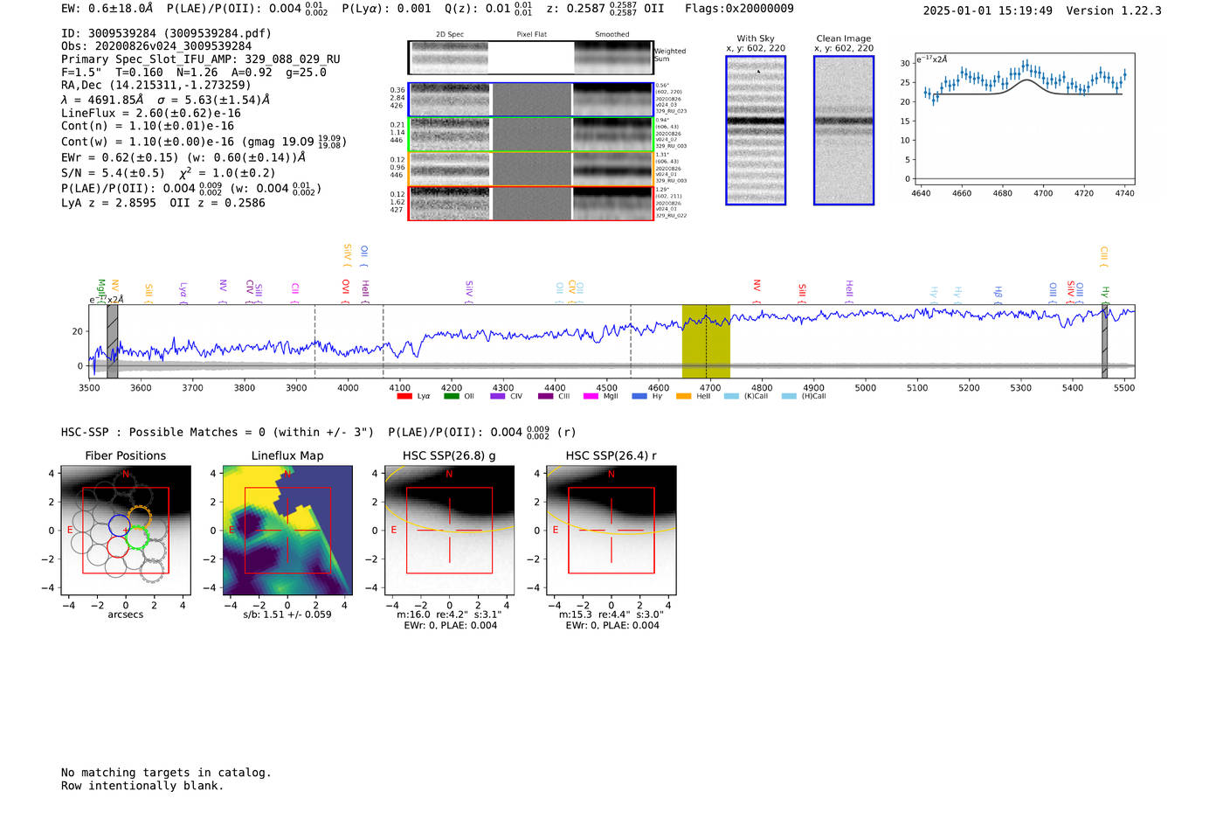
Task: Click the green fiber circle in Fiber Positions
Action: pyautogui.click(x=136, y=538)
